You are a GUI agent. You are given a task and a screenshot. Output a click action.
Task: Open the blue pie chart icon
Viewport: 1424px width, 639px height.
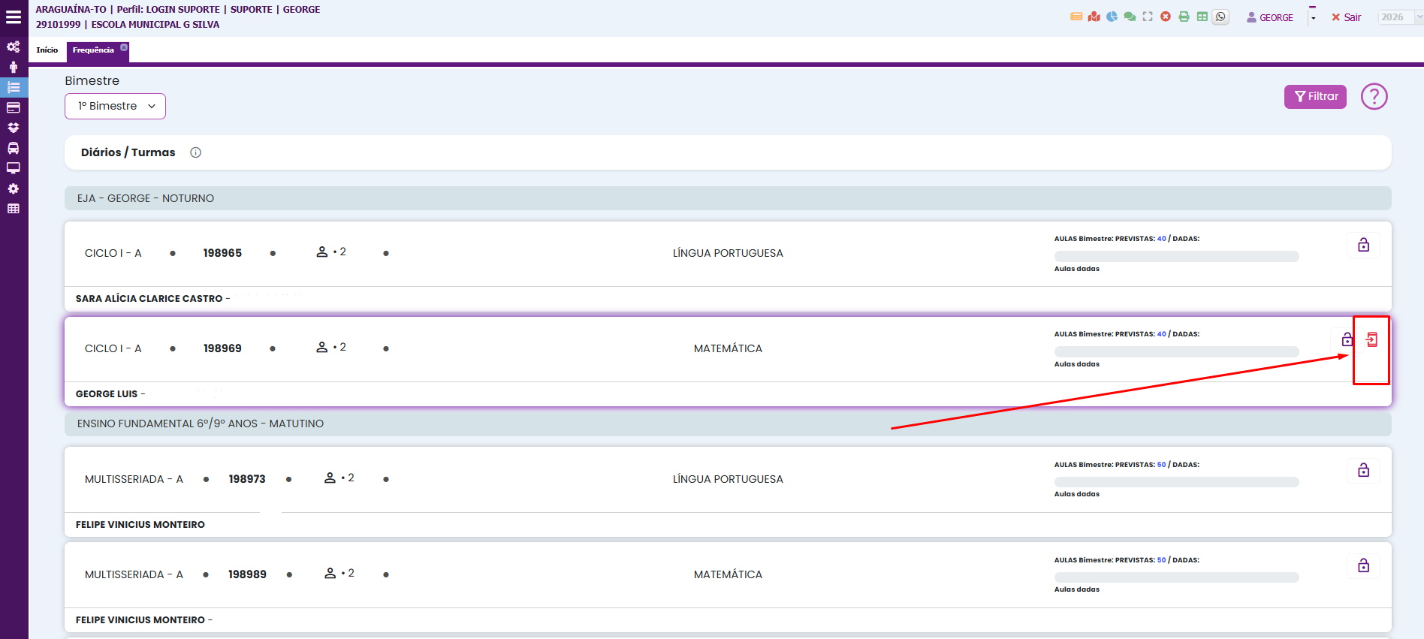(1112, 17)
